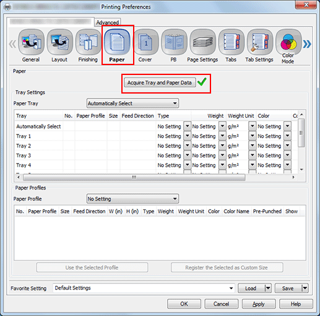Open the PB booklet icon
The width and height of the screenshot is (320, 316).
tap(174, 42)
